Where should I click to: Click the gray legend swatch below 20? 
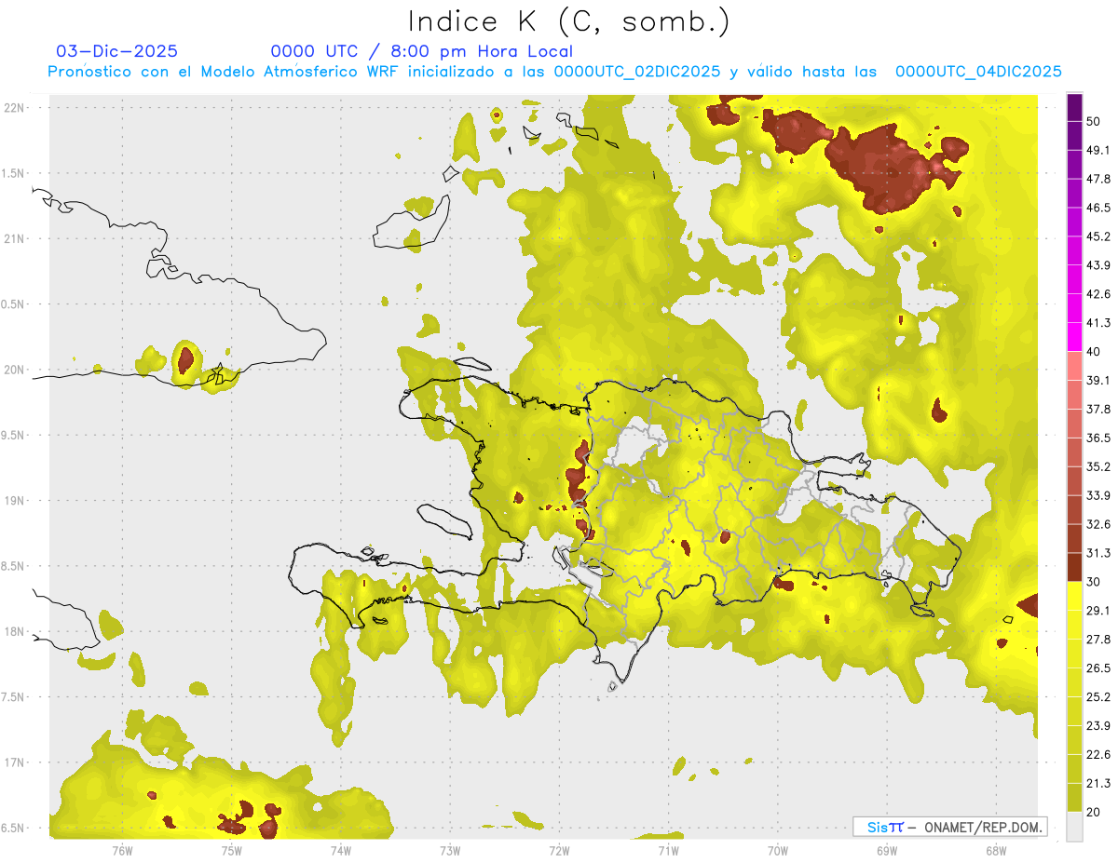pyautogui.click(x=1074, y=826)
